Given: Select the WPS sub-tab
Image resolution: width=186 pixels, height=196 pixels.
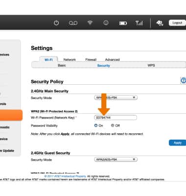Looking at the screenshot, I should click(151, 65).
